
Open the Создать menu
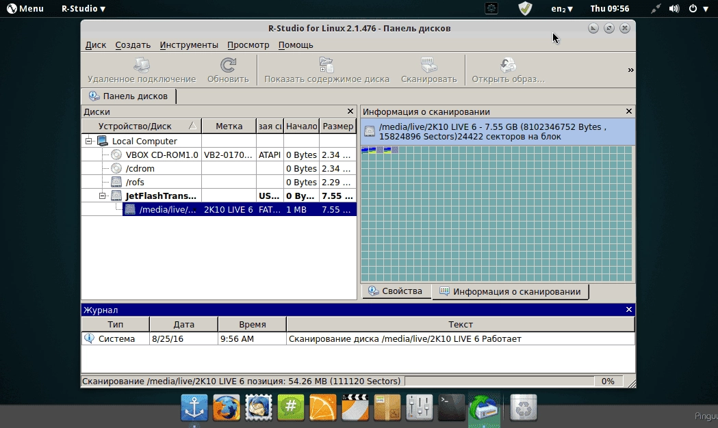tap(133, 45)
